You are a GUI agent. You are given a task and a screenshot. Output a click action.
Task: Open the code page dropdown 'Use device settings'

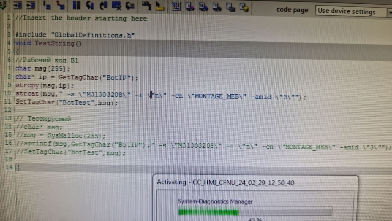[x=353, y=12]
